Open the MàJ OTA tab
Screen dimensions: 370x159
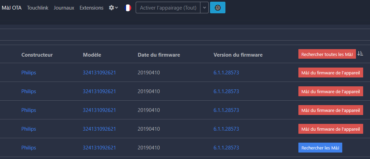coord(12,8)
